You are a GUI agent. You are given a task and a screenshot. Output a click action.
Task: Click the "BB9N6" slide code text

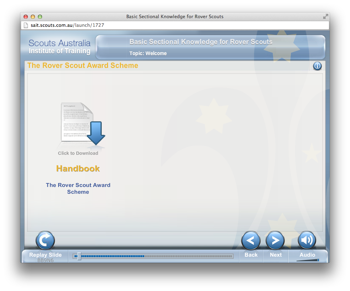click(45, 260)
